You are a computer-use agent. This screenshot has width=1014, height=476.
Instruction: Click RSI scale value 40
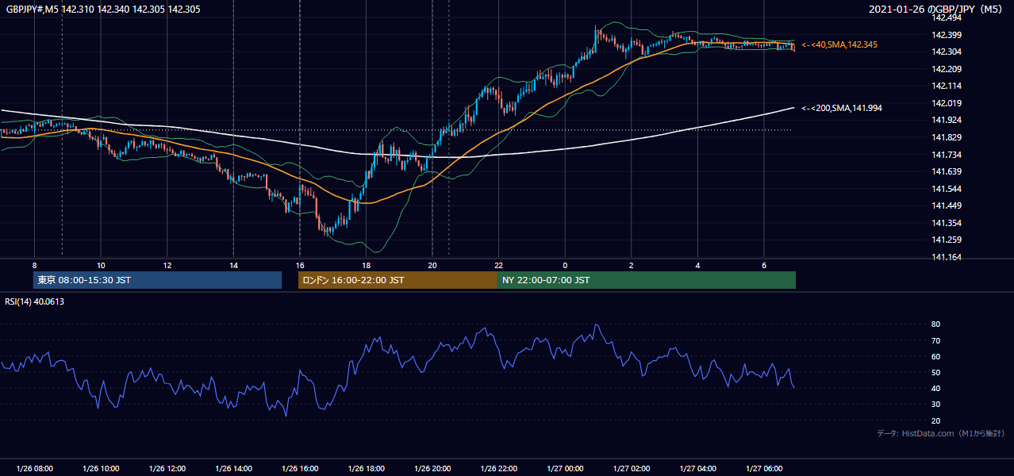[x=936, y=388]
